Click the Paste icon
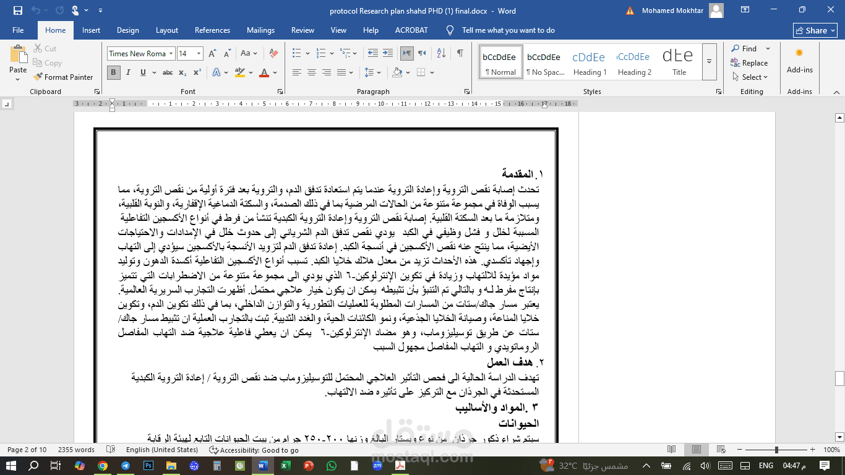The height and width of the screenshot is (475, 845). pyautogui.click(x=18, y=54)
